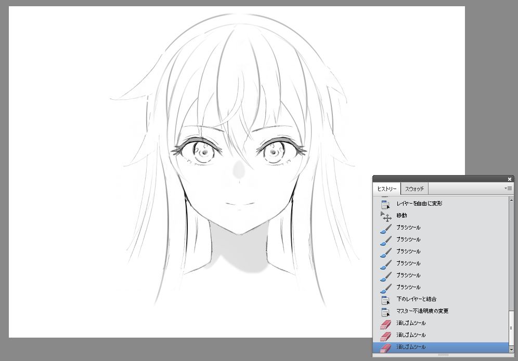Switch to the ヒストリー tab
Viewport: 518px width, 361px height.
(x=387, y=189)
